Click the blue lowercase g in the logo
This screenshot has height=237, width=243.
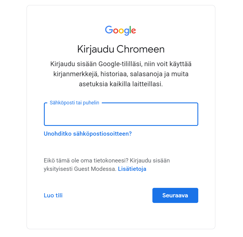pos(126,31)
